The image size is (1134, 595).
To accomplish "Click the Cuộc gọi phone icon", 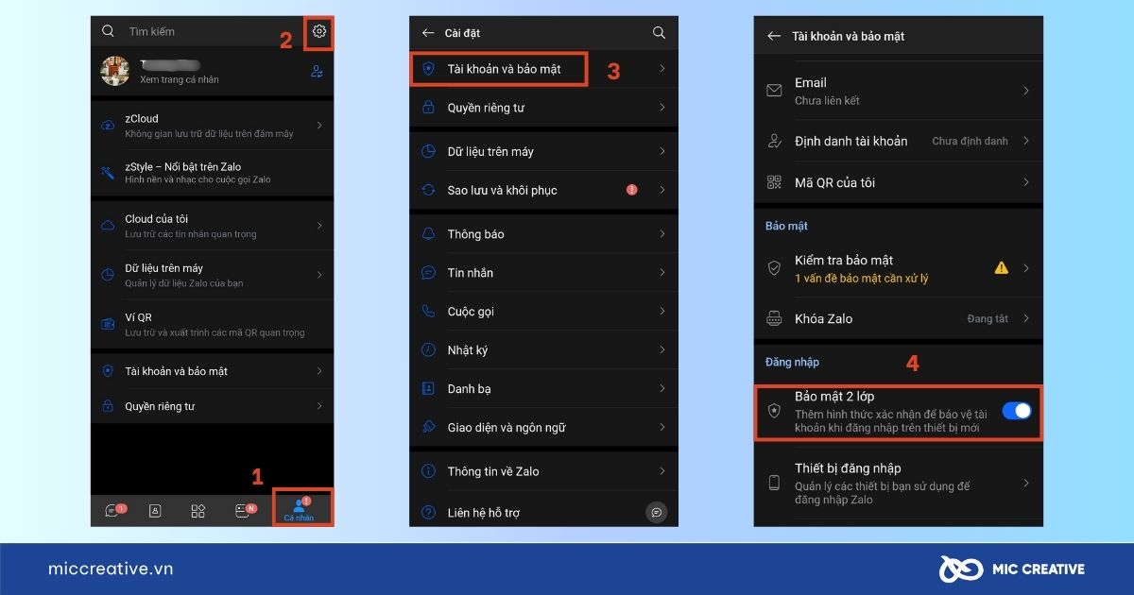I will click(x=428, y=312).
